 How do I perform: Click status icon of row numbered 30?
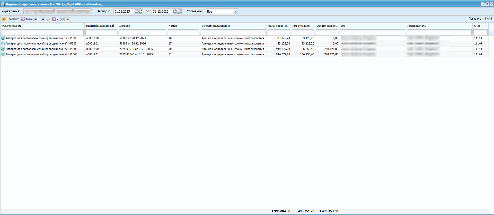click(x=3, y=49)
